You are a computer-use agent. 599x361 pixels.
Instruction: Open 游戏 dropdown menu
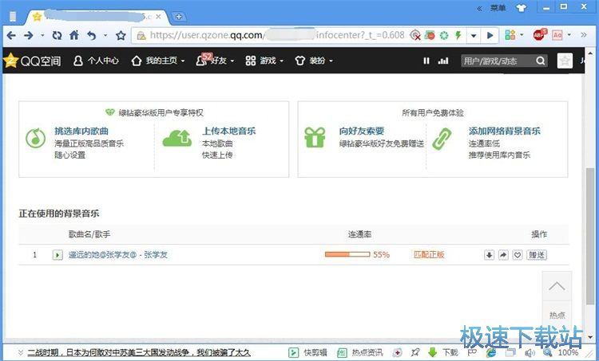(x=264, y=61)
